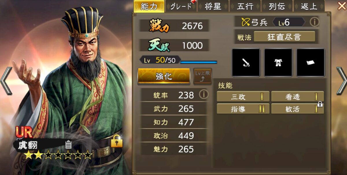Click the star rating row under 虞翻
This screenshot has height=175, width=347.
coord(58,156)
